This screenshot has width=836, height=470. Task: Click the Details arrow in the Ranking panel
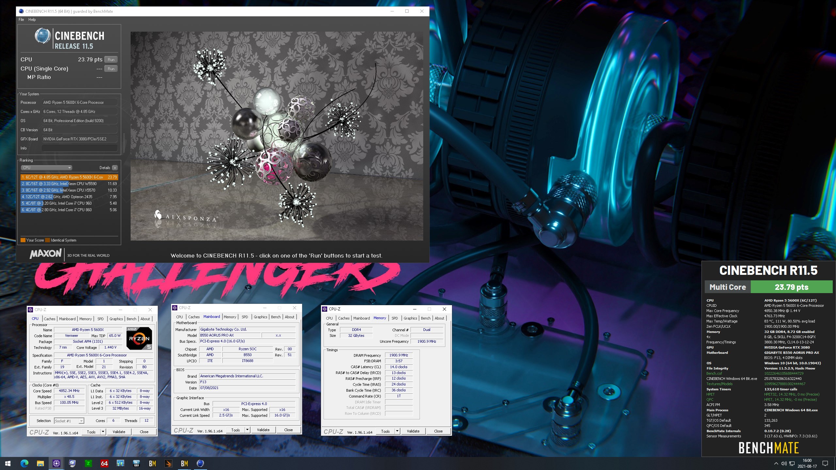coord(115,168)
